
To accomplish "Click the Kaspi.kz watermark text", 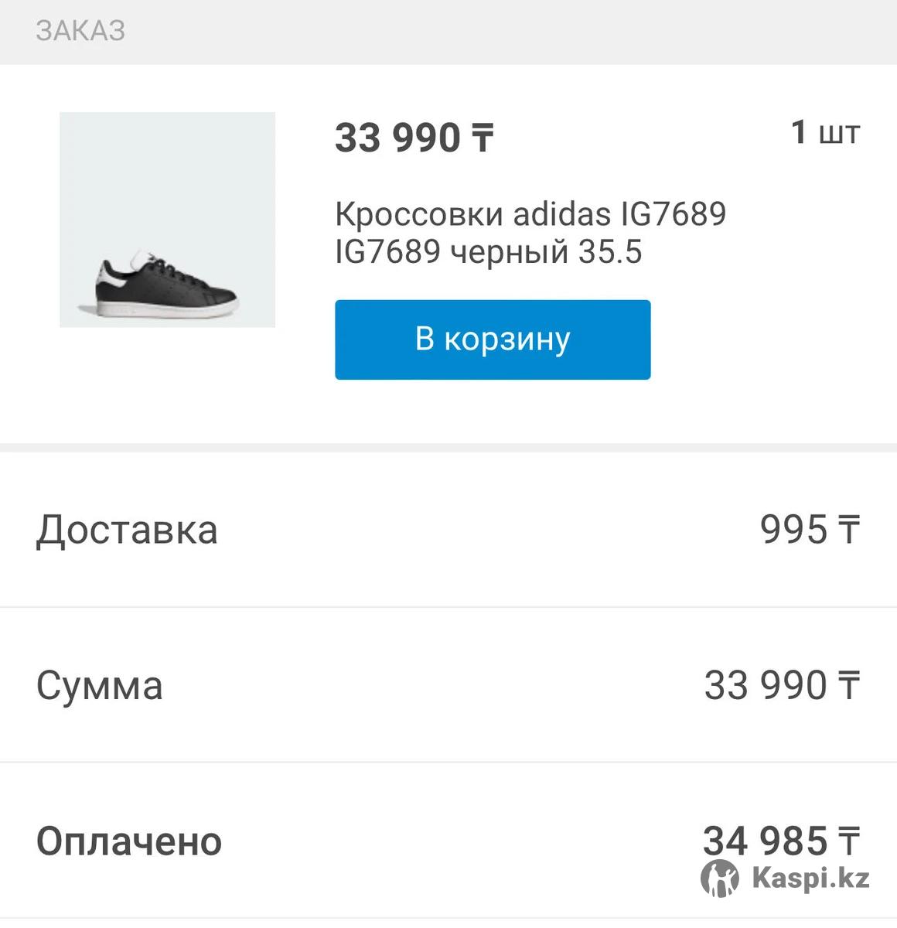I will click(810, 879).
